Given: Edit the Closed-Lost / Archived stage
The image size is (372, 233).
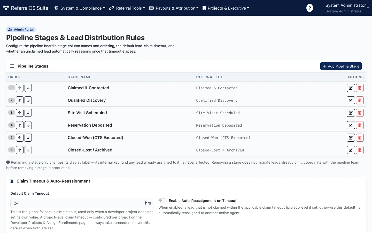Looking at the screenshot, I should click(351, 150).
